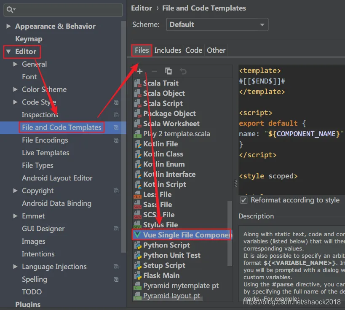The image size is (345, 310).
Task: Expand the General node
Action: pyautogui.click(x=15, y=64)
